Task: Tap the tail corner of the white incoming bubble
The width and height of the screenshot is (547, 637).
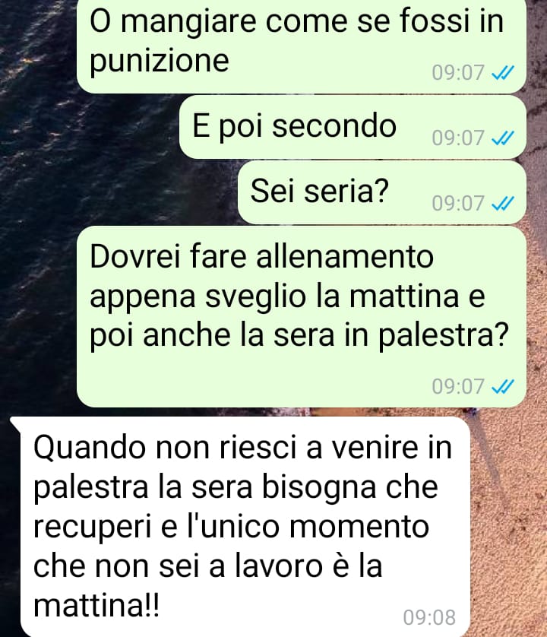Action: tap(15, 423)
